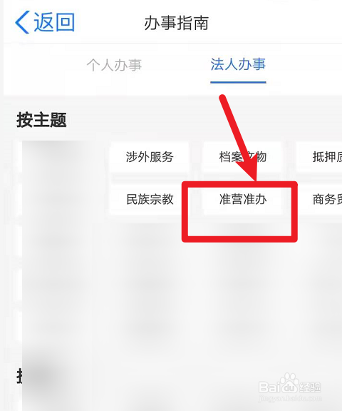Click the blurred tile left of 涉外服务
The height and width of the screenshot is (411, 342).
64,178
